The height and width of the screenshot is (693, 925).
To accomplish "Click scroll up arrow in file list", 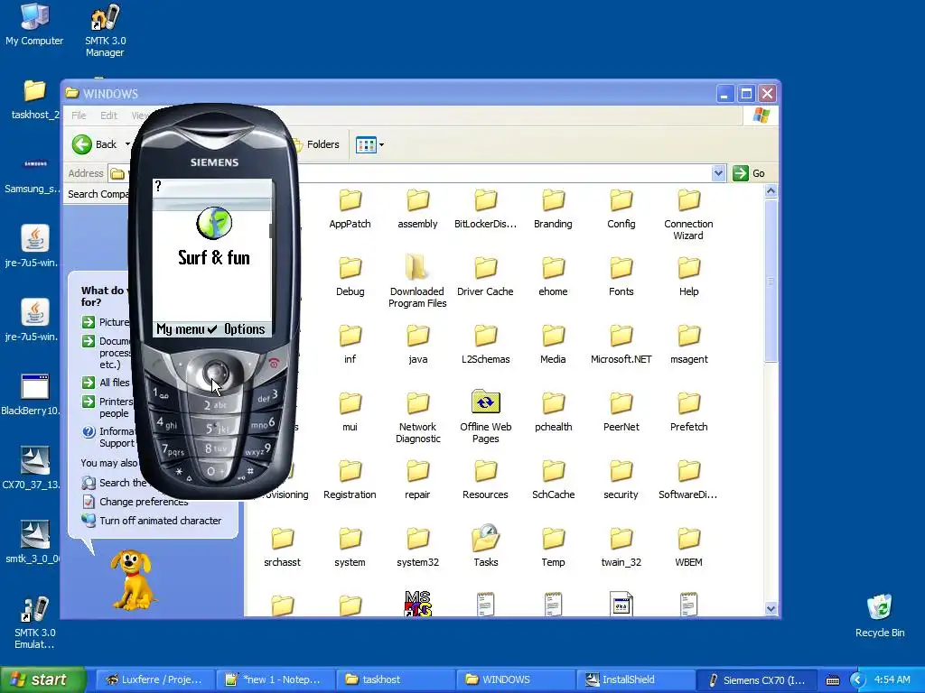I will 771,191.
